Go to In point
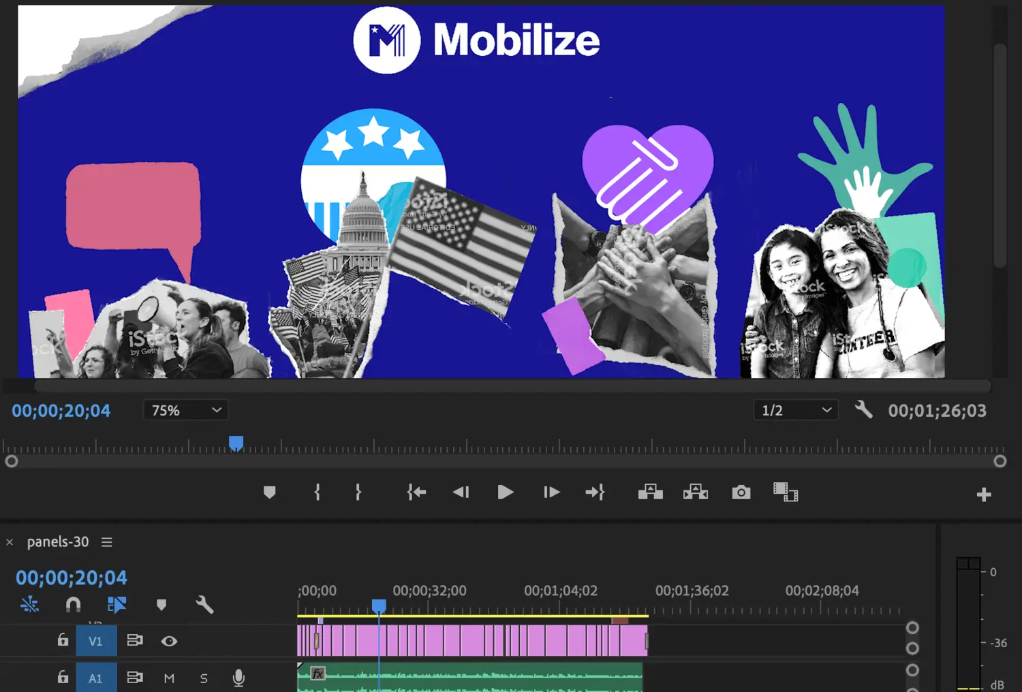The width and height of the screenshot is (1022, 692). click(416, 492)
